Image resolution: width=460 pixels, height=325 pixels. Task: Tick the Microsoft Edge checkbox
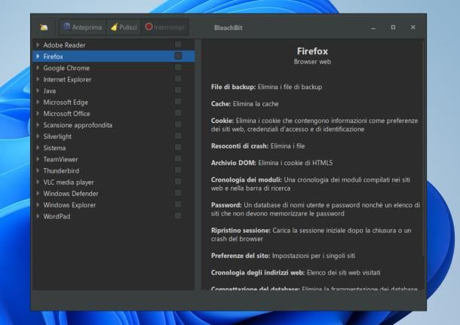tap(178, 102)
